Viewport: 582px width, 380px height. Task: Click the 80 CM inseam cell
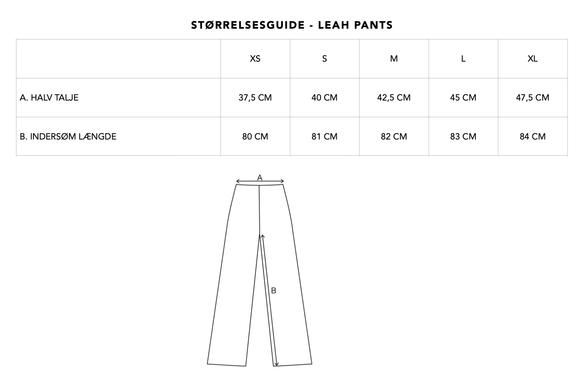pos(255,137)
